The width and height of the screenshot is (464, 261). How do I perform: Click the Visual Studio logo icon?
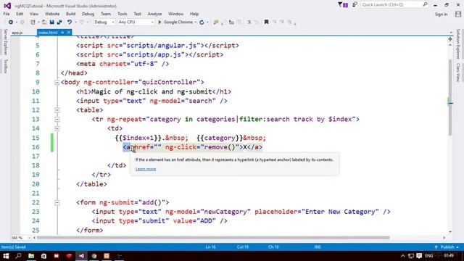click(x=7, y=6)
